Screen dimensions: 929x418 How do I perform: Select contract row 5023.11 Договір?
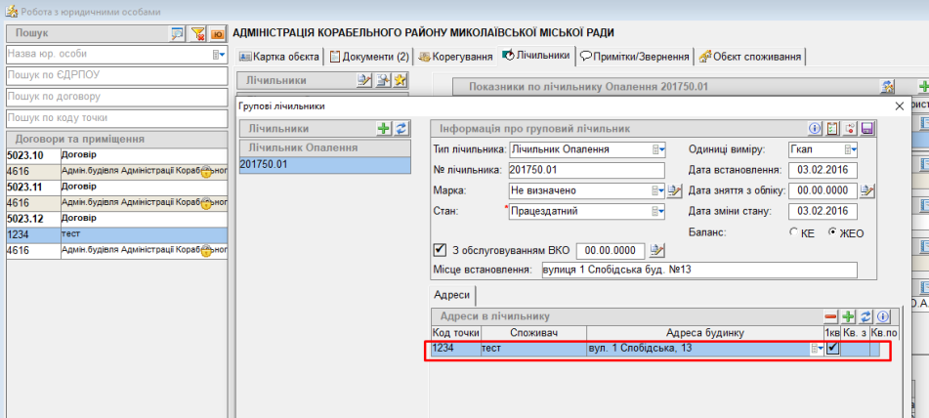pos(116,186)
